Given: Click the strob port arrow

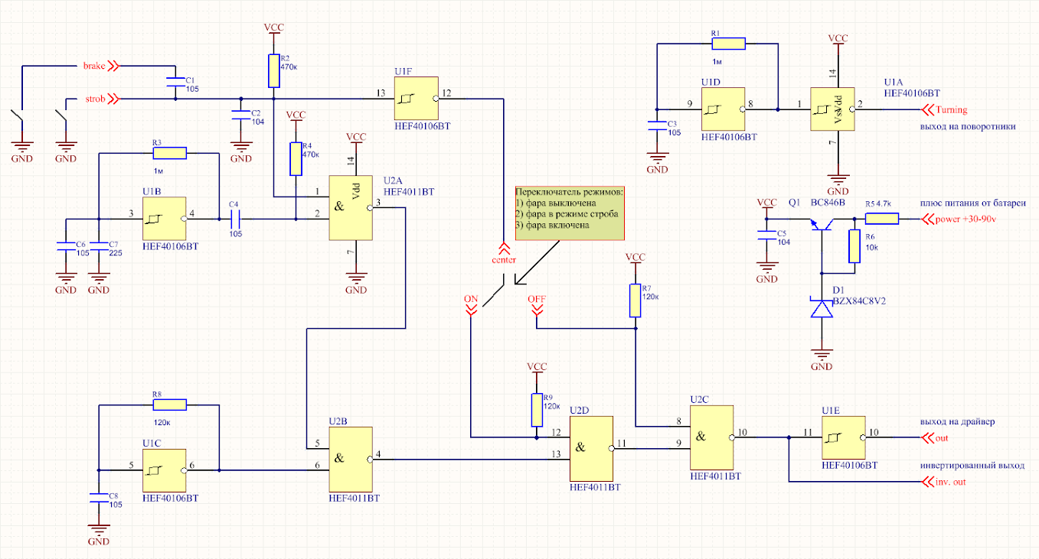Looking at the screenshot, I should (114, 99).
